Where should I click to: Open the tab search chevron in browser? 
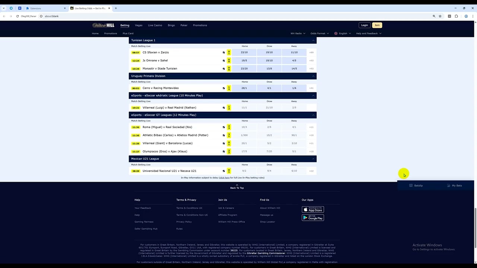[4, 8]
